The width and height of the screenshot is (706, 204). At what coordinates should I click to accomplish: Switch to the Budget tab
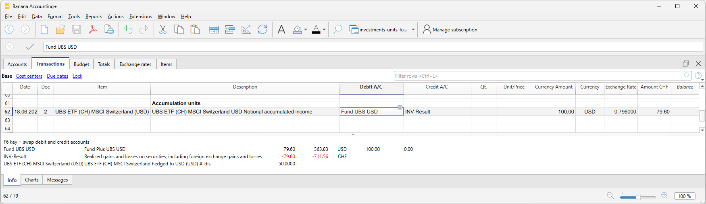pos(81,64)
